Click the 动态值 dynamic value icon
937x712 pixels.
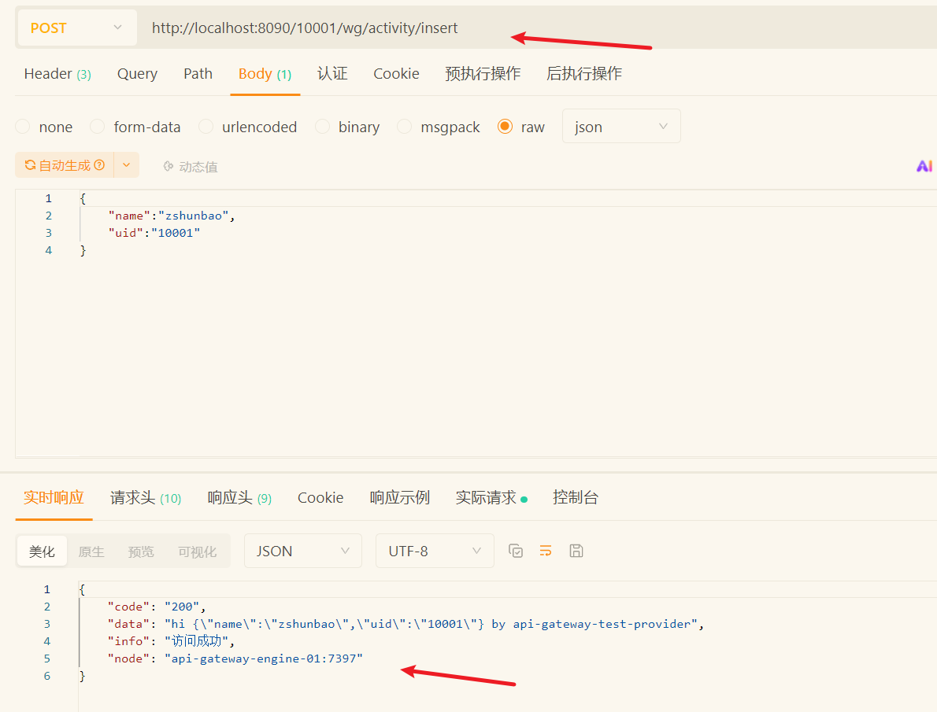tap(168, 166)
